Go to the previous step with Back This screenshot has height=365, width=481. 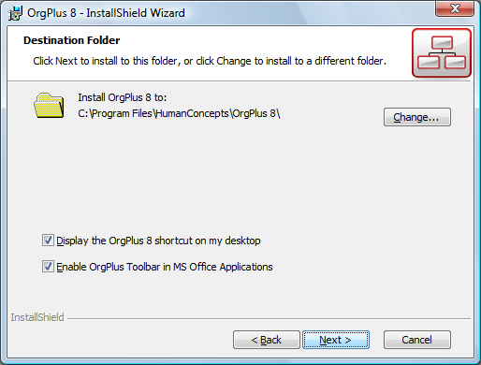[267, 340]
